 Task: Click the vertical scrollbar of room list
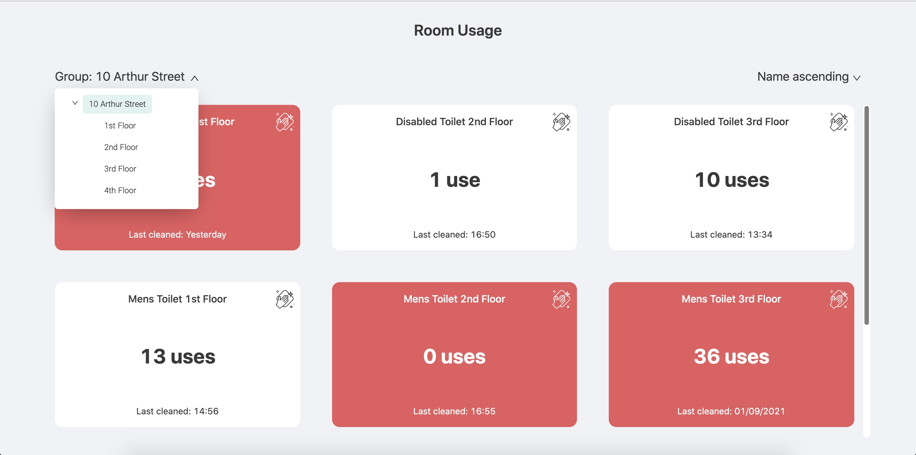click(x=867, y=215)
